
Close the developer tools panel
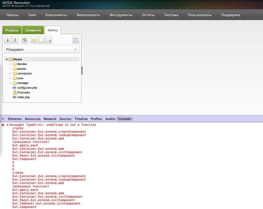3,119
